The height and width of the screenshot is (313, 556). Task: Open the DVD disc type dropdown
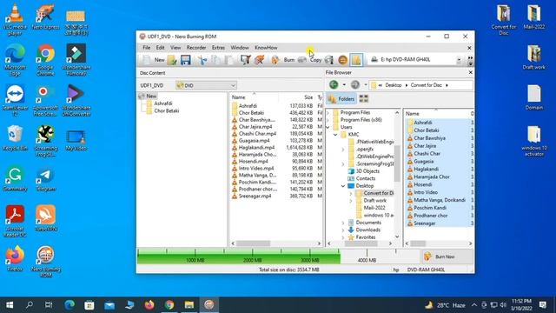coord(206,85)
